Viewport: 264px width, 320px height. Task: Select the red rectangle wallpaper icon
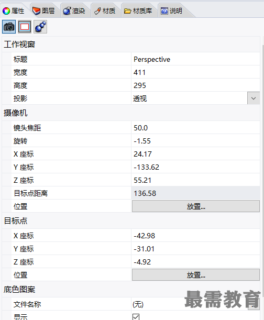[25, 27]
